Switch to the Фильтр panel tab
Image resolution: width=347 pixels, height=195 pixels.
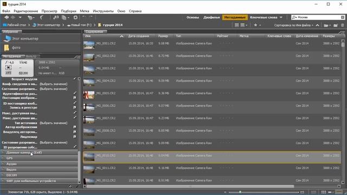pyautogui.click(x=31, y=56)
